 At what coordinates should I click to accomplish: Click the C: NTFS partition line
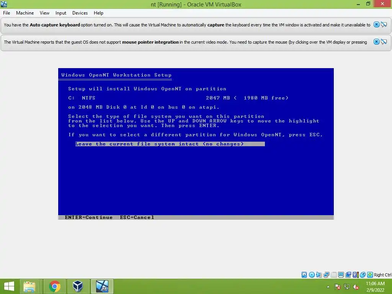click(x=178, y=98)
